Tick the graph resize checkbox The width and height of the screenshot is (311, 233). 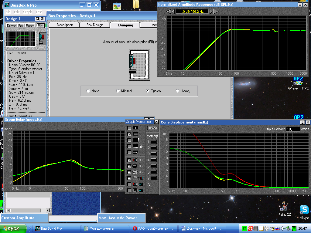point(129,152)
